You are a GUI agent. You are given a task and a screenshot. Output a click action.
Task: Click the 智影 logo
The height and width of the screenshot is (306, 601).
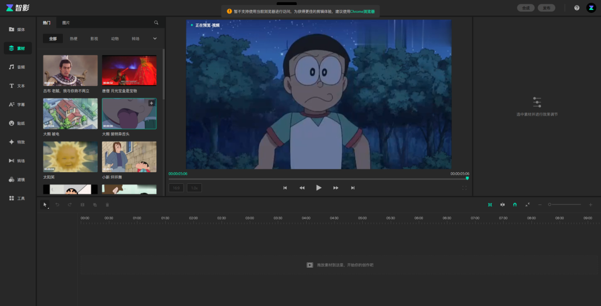pos(18,8)
